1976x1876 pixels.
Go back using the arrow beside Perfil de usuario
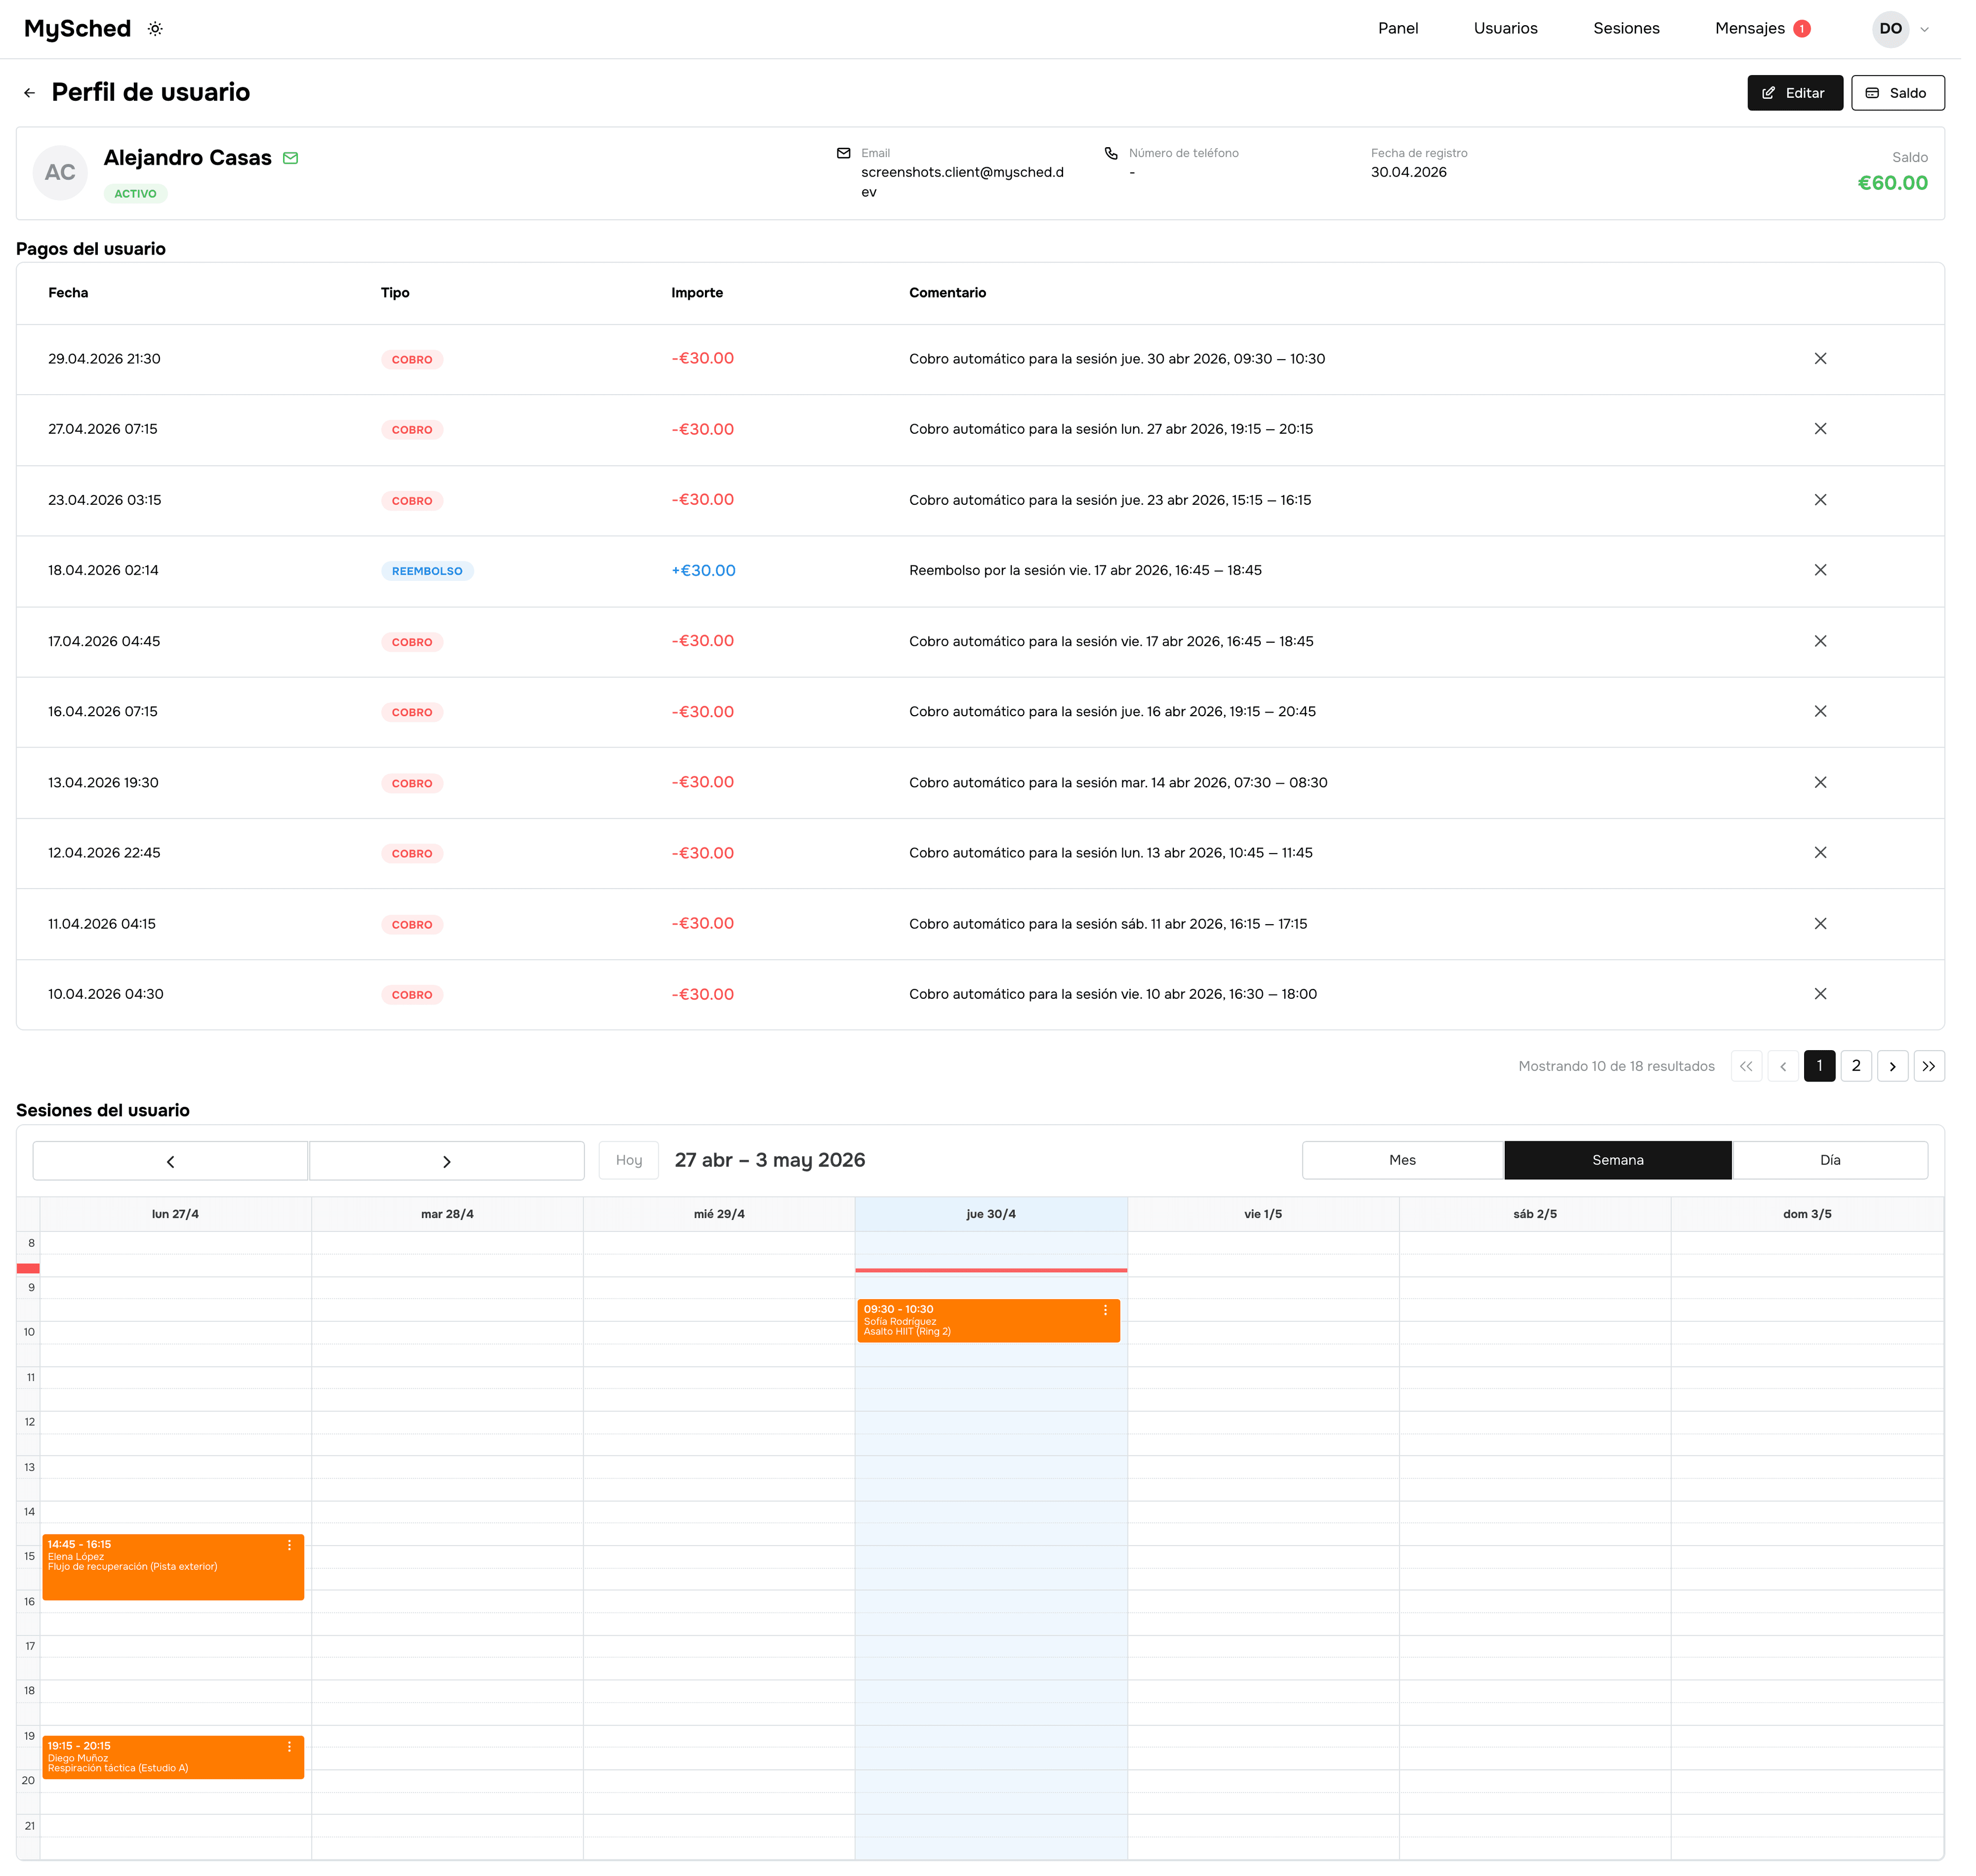[30, 93]
